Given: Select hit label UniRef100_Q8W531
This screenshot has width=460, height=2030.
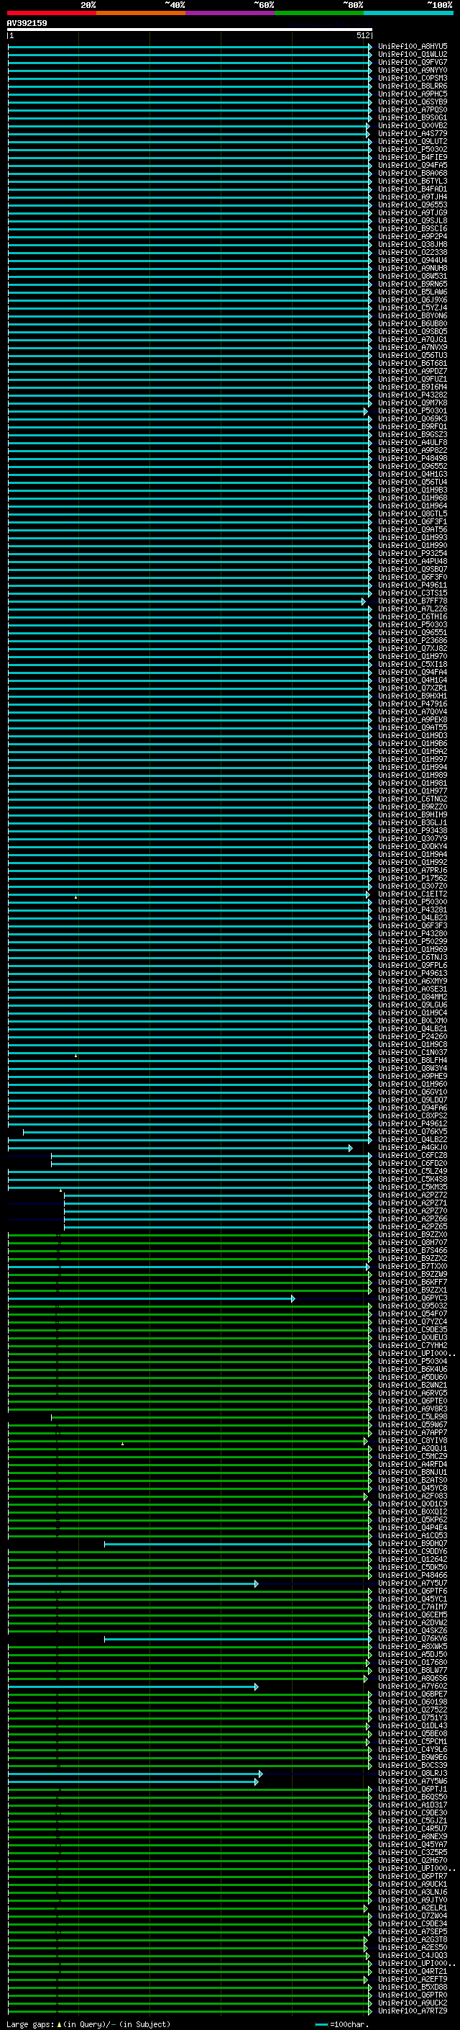Looking at the screenshot, I should point(413,276).
